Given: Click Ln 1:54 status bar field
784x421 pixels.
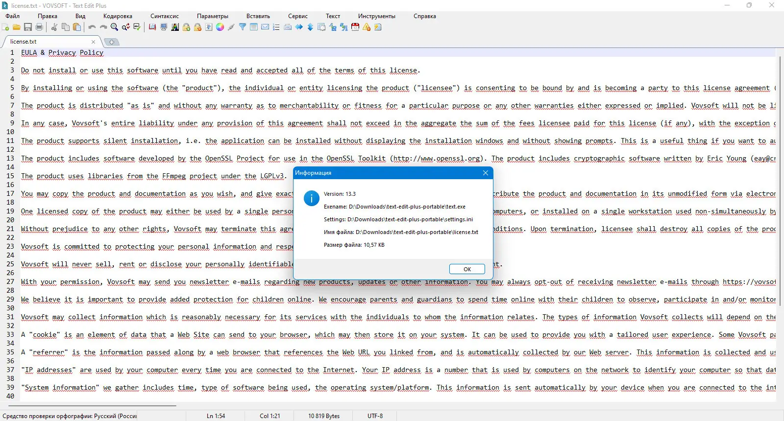Looking at the screenshot, I should pos(216,416).
